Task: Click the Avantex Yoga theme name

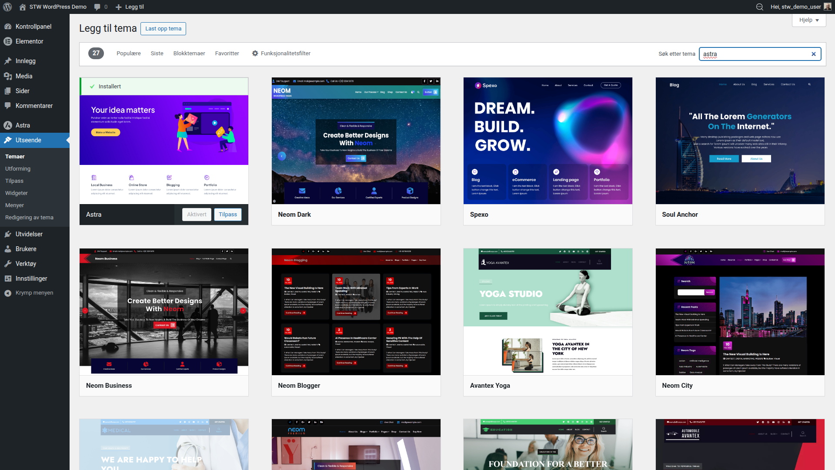Action: point(490,386)
